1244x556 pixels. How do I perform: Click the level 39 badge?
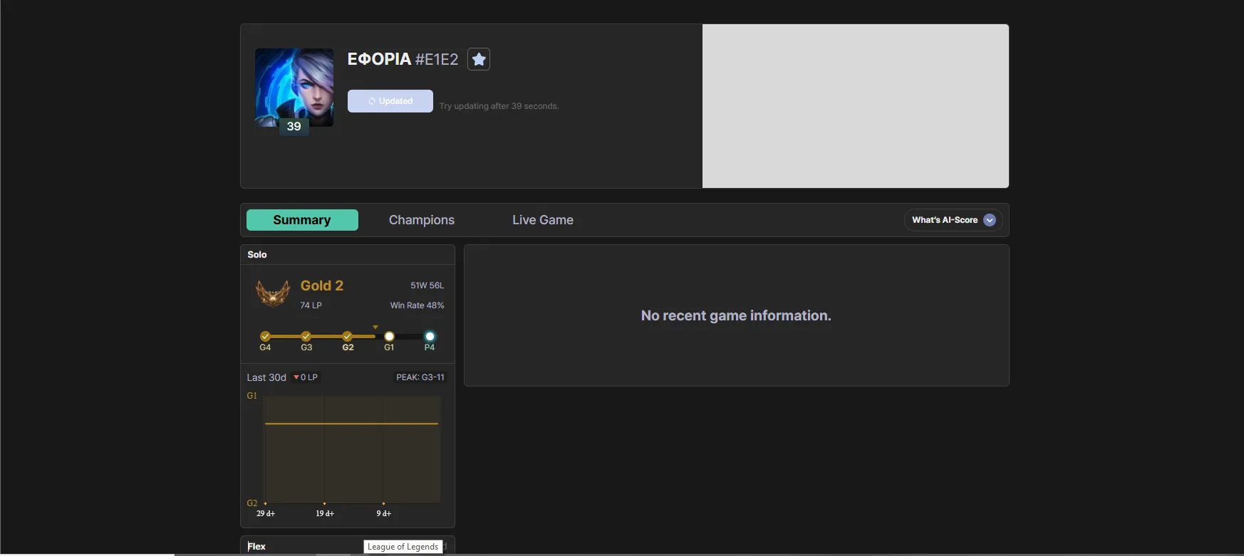point(294,127)
